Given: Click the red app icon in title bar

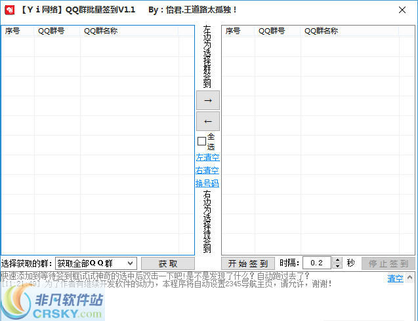Looking at the screenshot, I should pyautogui.click(x=10, y=10).
